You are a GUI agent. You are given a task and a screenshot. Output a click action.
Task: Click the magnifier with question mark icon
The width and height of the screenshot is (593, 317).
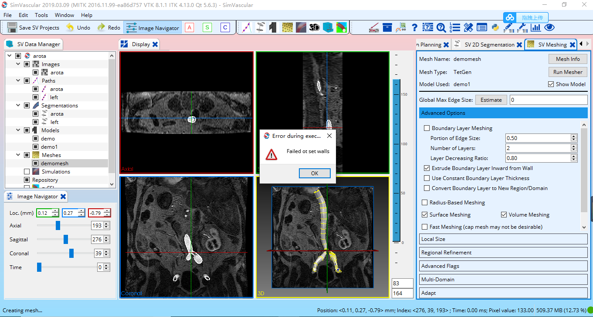click(441, 27)
